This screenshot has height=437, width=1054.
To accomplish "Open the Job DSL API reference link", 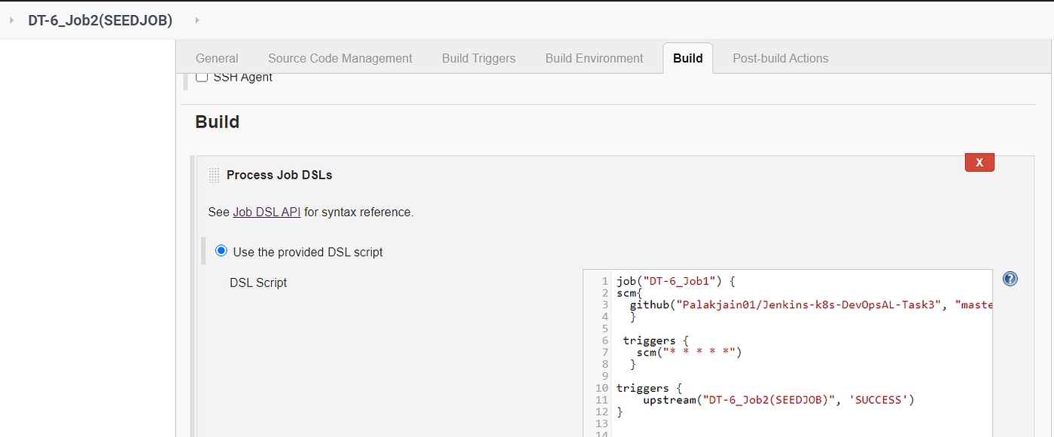I will 266,212.
